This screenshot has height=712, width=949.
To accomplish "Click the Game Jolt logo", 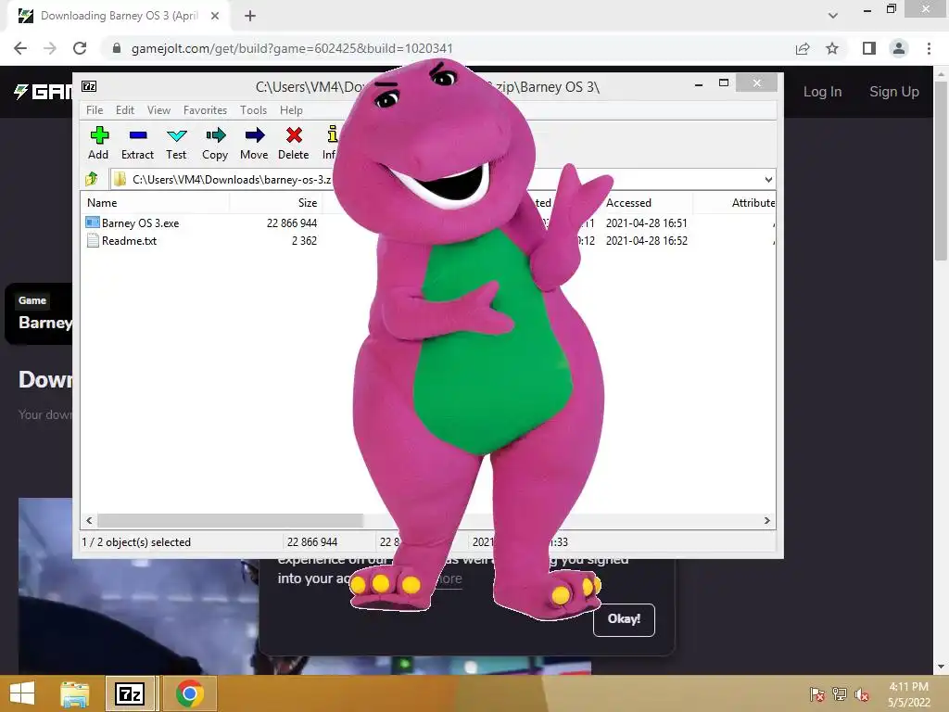I will point(44,92).
